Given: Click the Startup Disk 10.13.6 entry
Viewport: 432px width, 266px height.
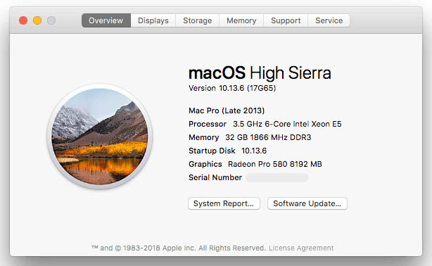Looking at the screenshot, I should click(x=227, y=151).
